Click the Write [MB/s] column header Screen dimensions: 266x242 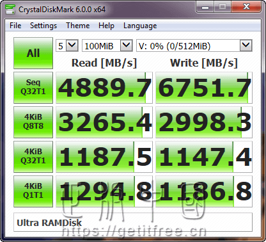click(x=204, y=63)
